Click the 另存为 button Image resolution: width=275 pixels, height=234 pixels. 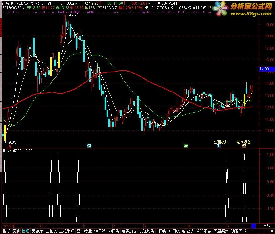coord(37,231)
